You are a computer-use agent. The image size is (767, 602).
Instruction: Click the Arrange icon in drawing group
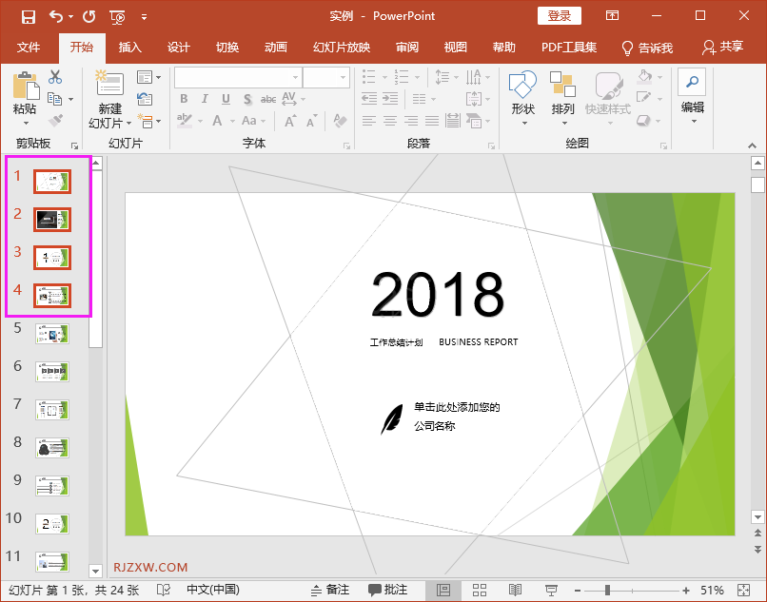point(562,84)
